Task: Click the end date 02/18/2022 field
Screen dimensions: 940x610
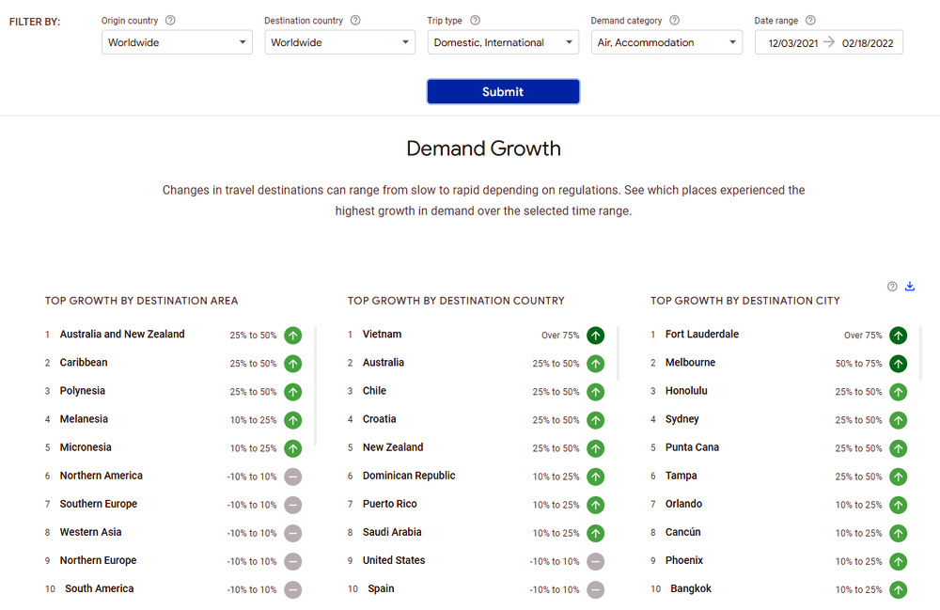Action: (x=868, y=43)
